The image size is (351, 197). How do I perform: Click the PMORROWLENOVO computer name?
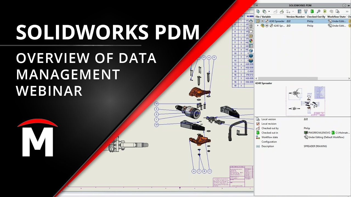click(x=319, y=133)
